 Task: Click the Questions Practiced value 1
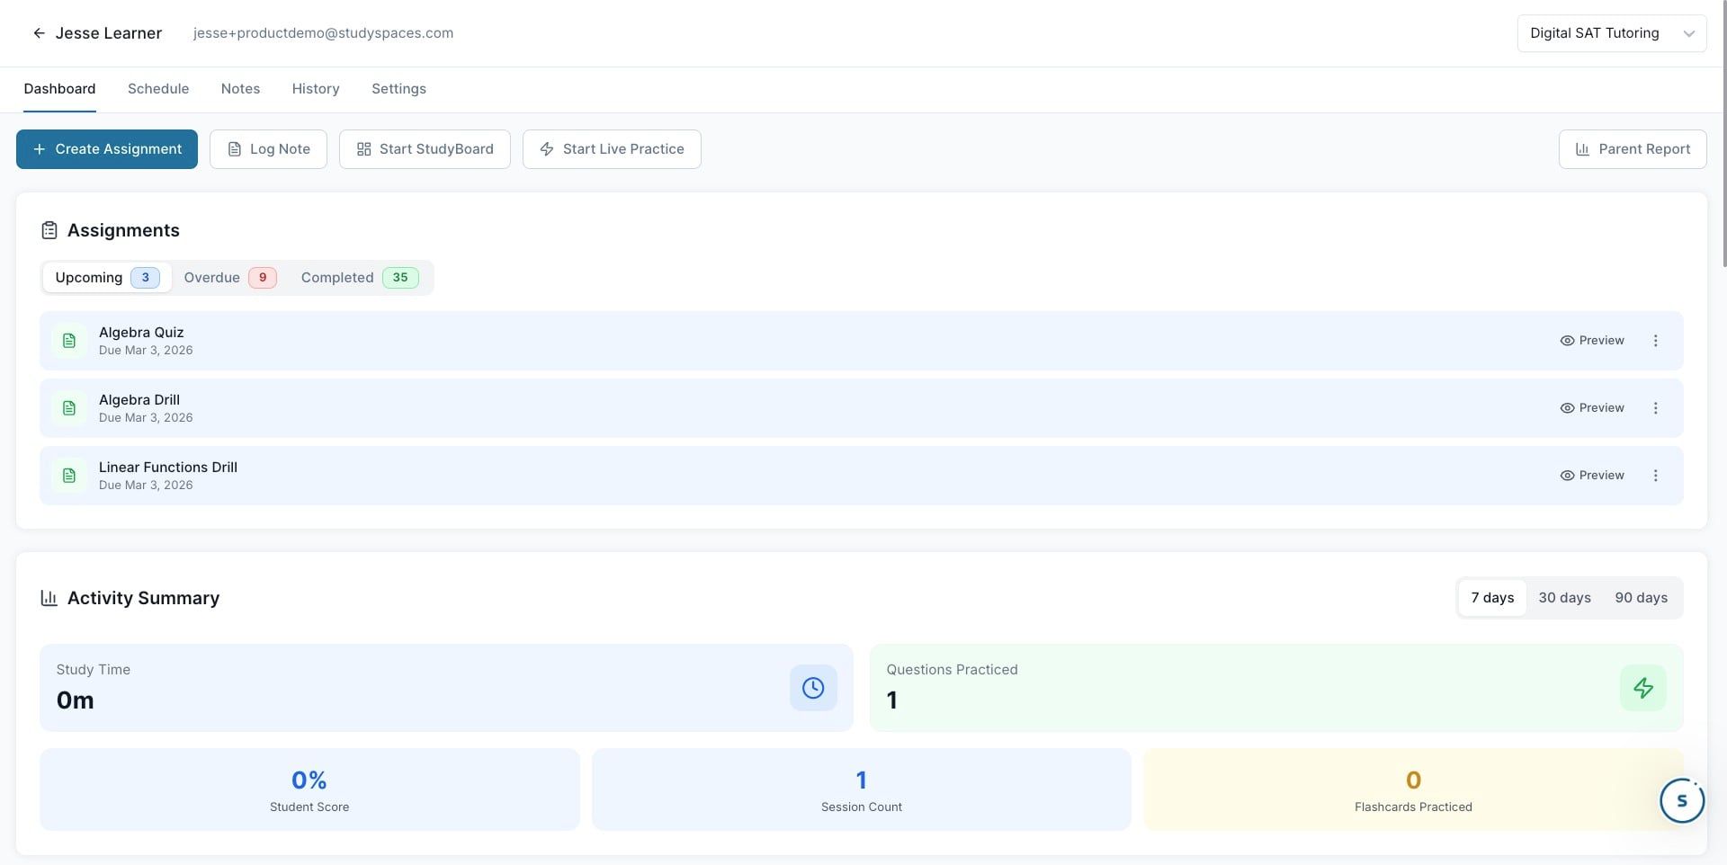pyautogui.click(x=891, y=700)
